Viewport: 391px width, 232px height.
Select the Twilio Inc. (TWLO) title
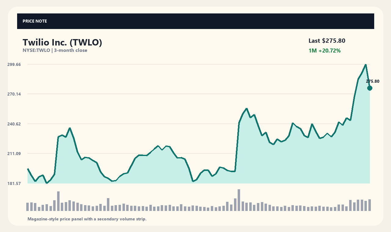pos(62,42)
